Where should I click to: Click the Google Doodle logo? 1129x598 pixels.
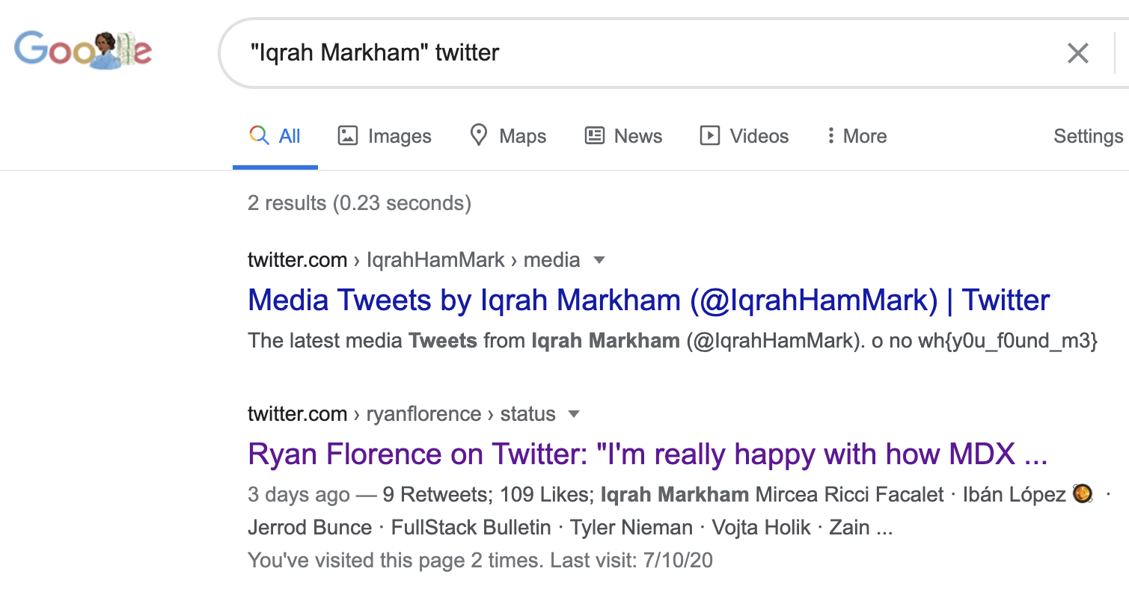83,51
